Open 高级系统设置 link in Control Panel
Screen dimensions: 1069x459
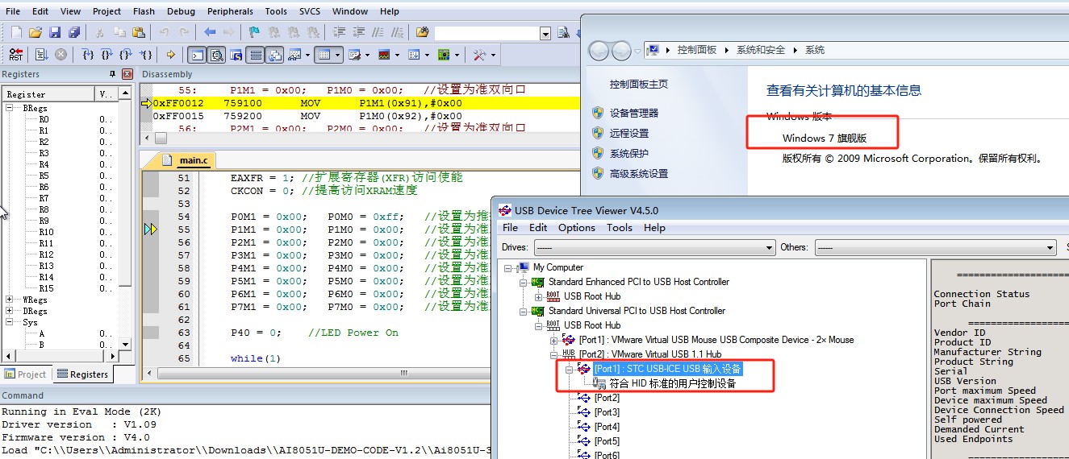639,173
